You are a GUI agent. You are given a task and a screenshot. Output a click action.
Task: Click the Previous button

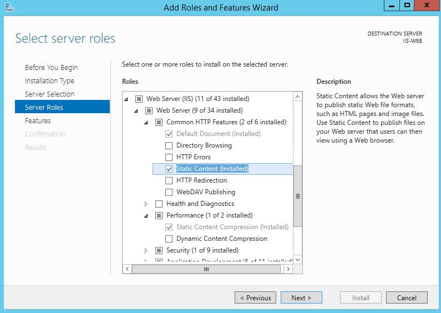[255, 297]
